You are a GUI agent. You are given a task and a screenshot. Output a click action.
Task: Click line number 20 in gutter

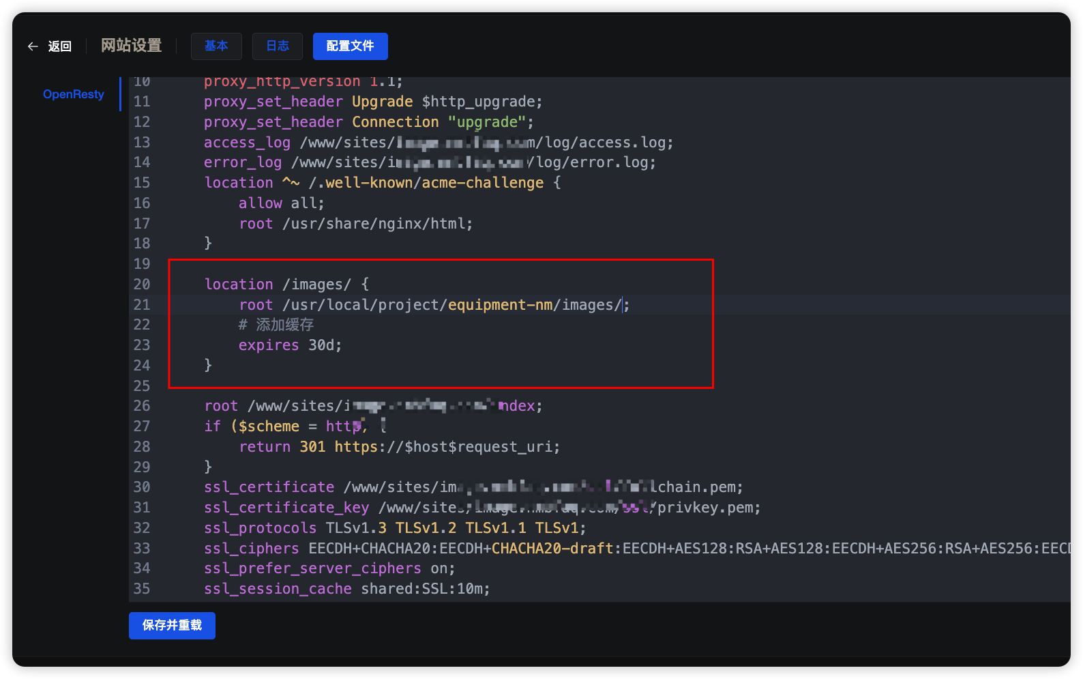pos(142,285)
